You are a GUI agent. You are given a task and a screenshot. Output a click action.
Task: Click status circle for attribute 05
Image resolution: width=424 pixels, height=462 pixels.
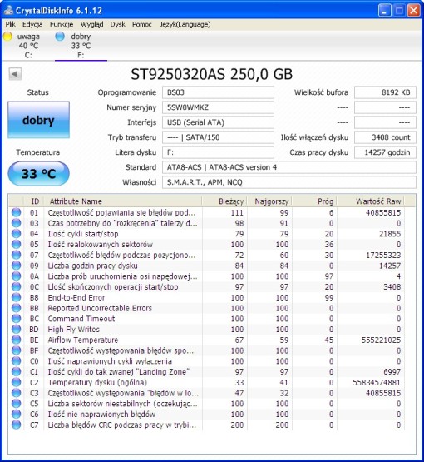coord(16,244)
